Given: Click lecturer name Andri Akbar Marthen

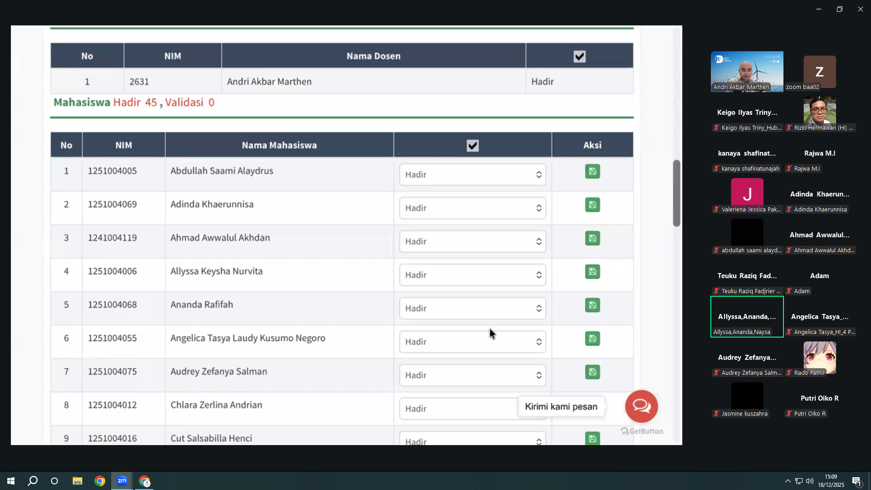Looking at the screenshot, I should 269,82.
